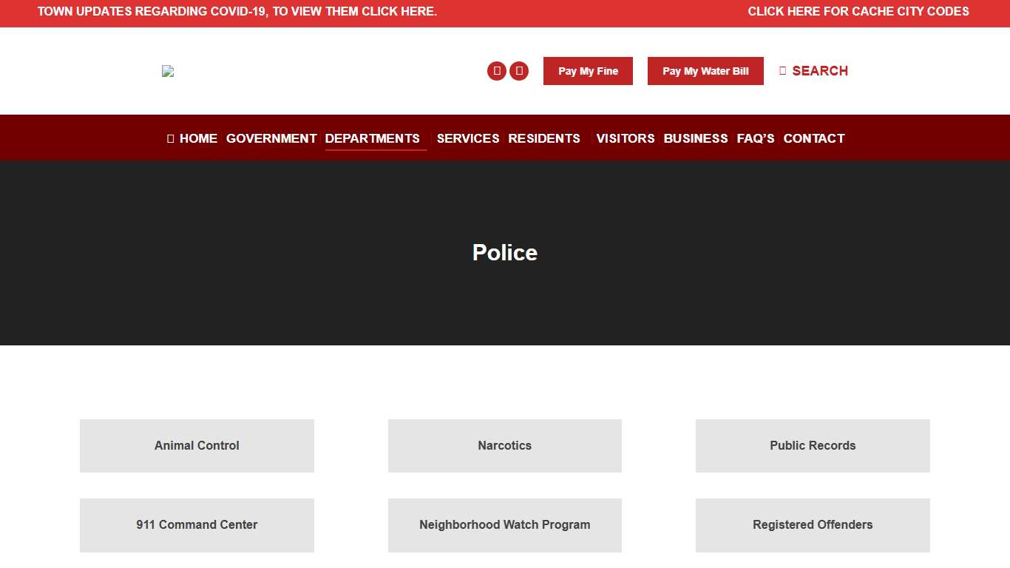Open the Services dropdown menu

tap(468, 138)
